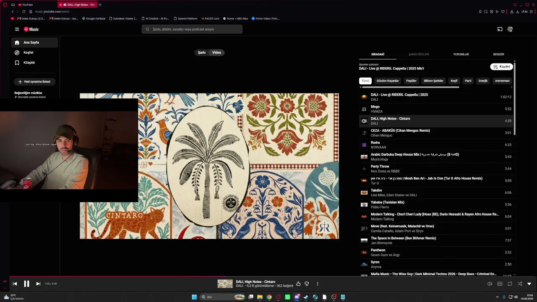Toggle captions in the player bar
Image resolution: width=537 pixels, height=302 pixels.
coord(500,284)
